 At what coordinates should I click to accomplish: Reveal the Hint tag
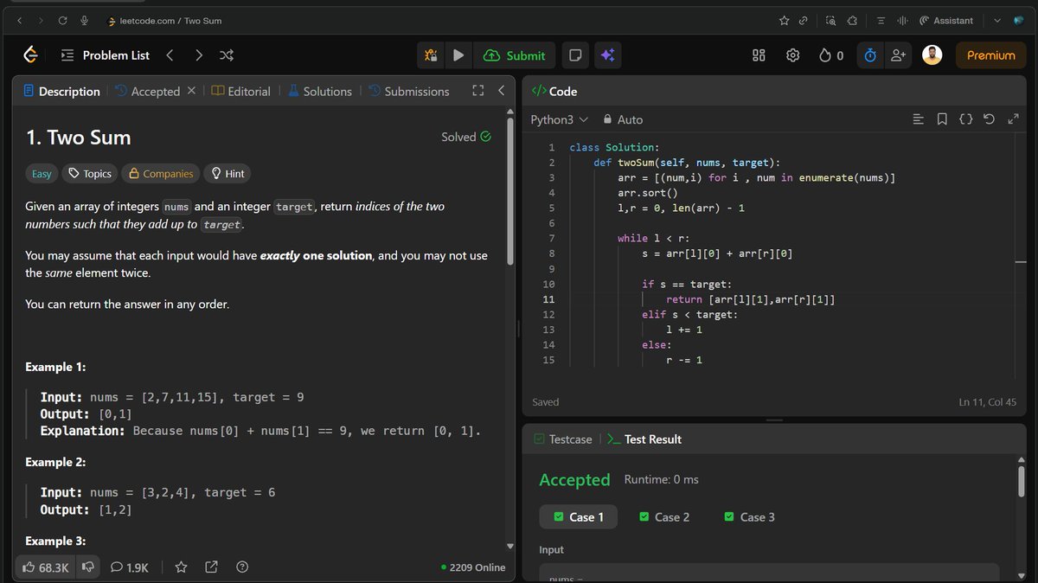pos(227,174)
